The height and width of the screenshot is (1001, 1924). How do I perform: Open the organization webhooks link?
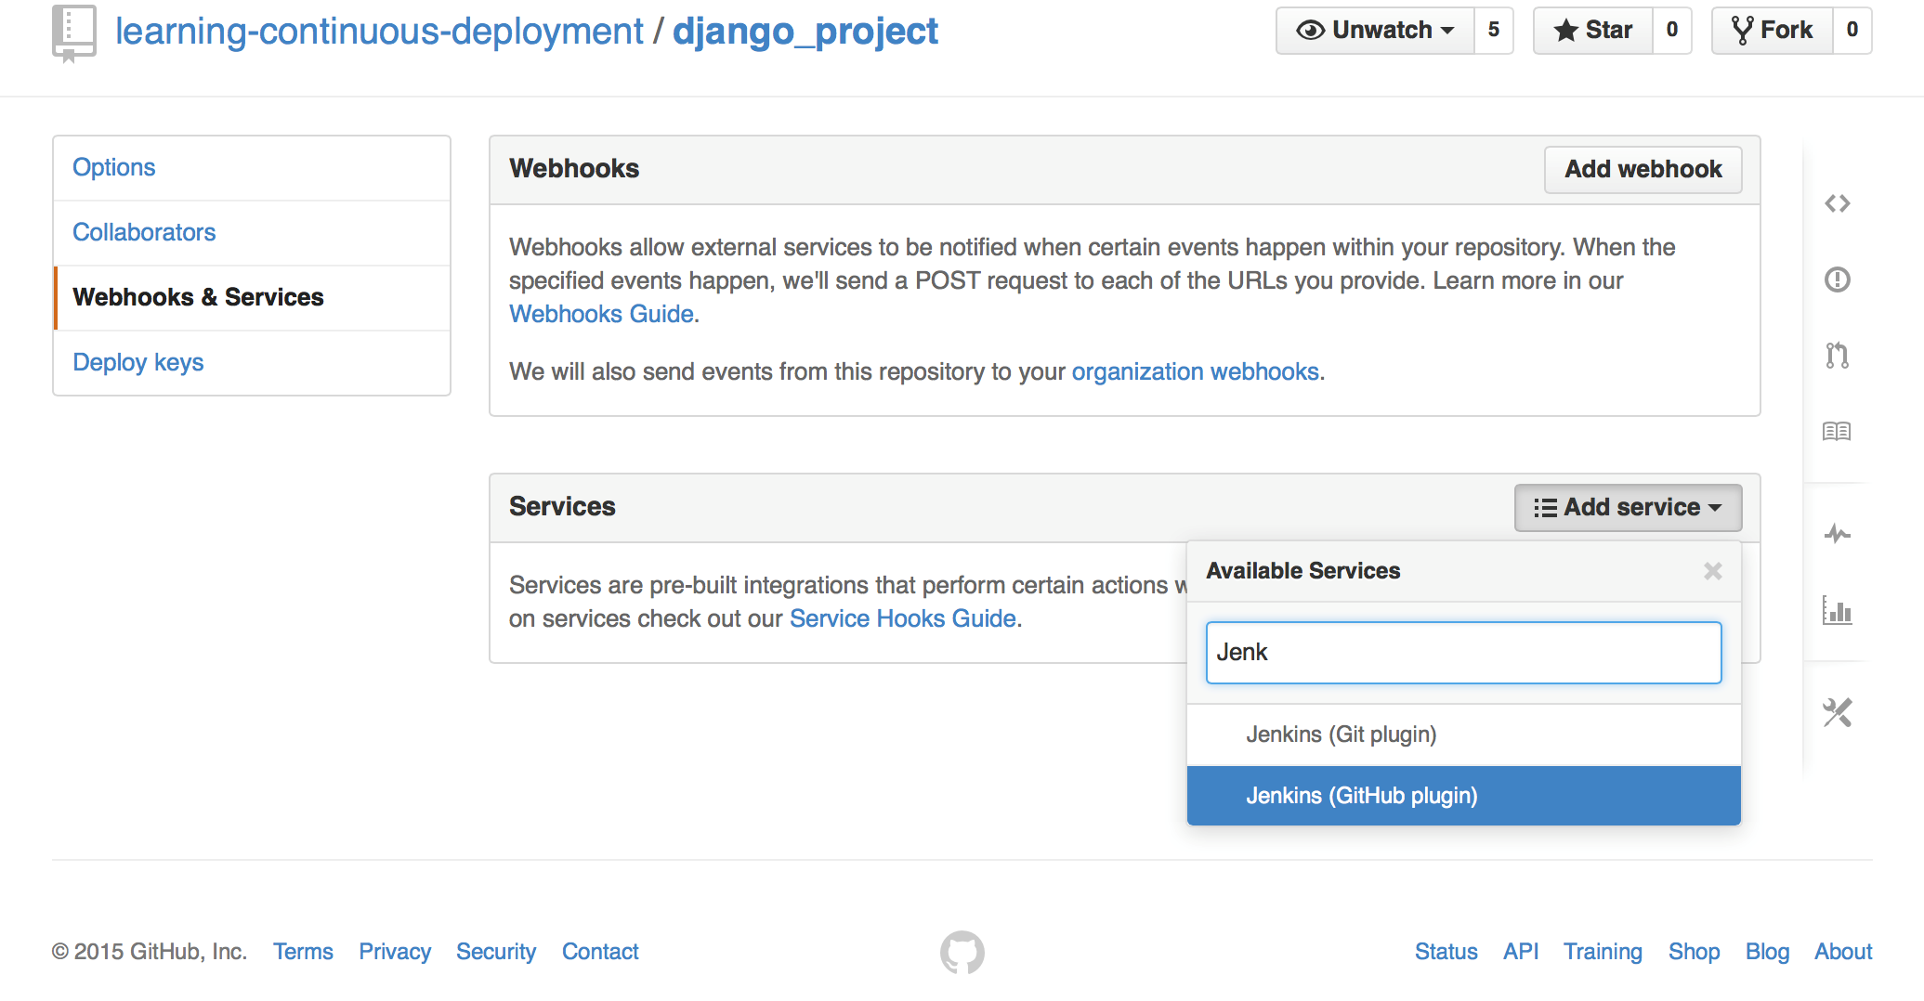1195,372
